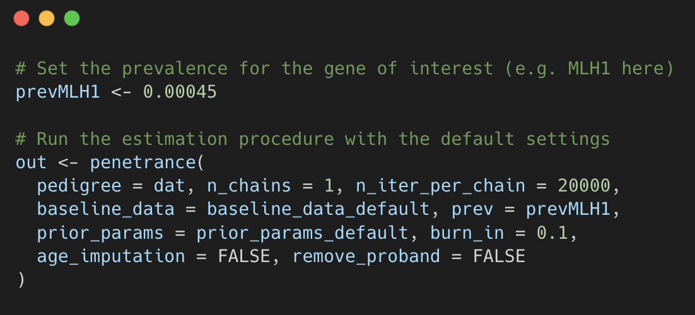Click the 20000 iteration count value
This screenshot has height=315, width=695.
coord(583,185)
